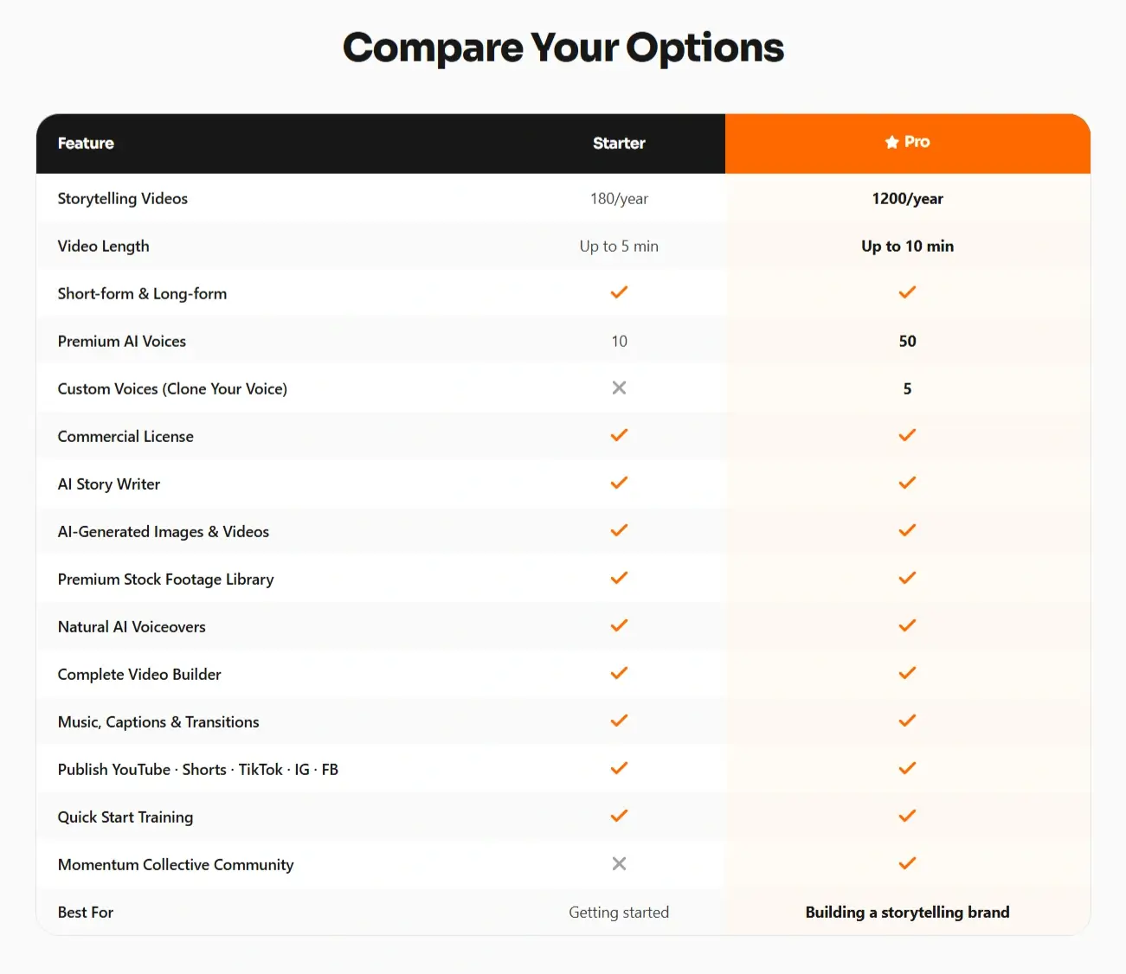Click Starter checkmark for Premium Stock Footage Library
Screen dimensions: 1126x974
click(x=619, y=578)
